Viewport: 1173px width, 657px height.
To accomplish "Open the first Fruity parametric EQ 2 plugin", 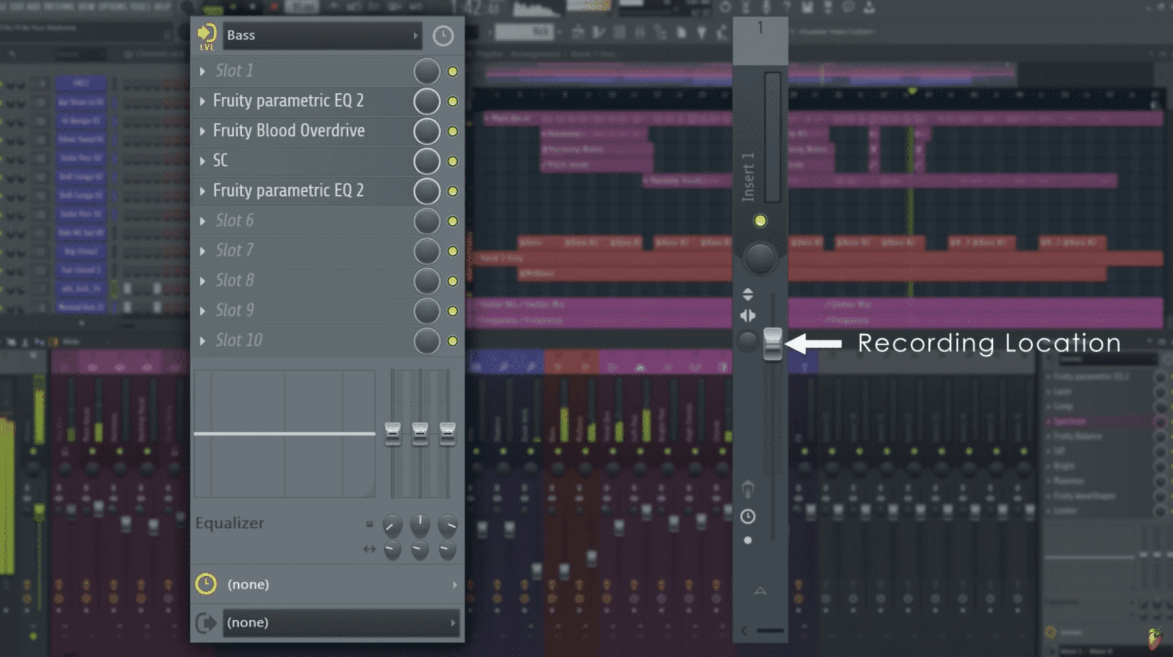I will [x=288, y=101].
